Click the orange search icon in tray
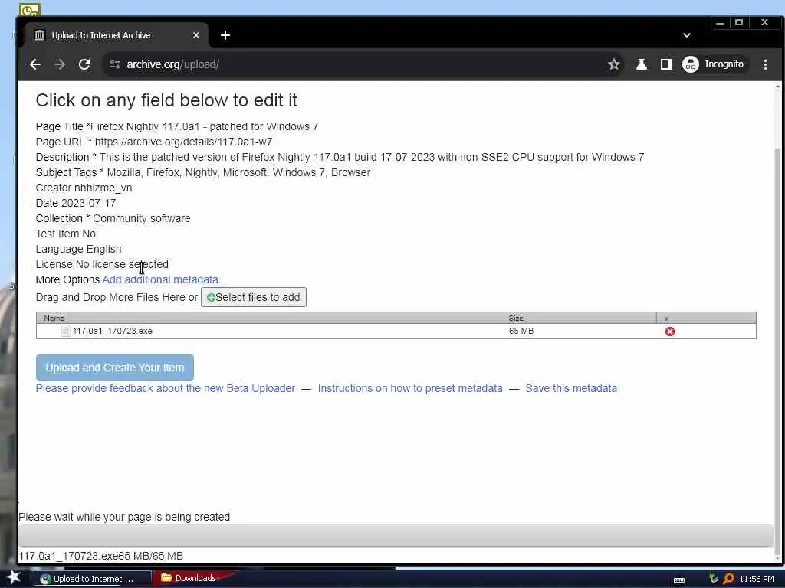 coord(728,579)
